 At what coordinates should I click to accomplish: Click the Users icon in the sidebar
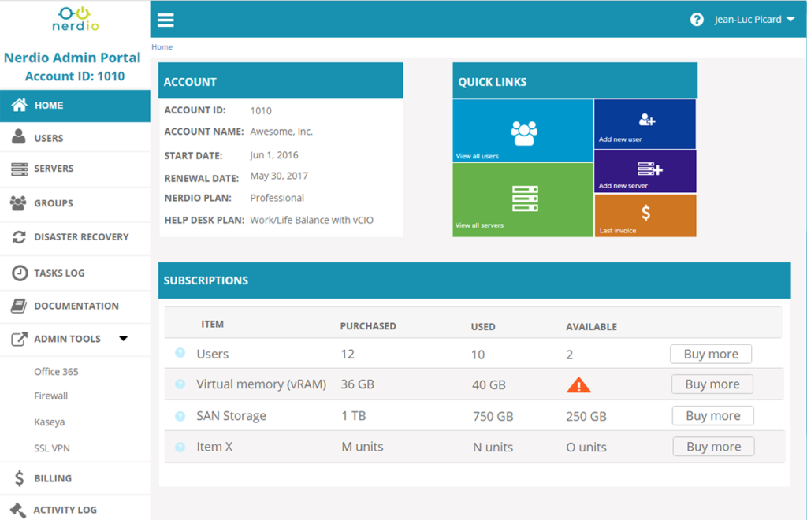(17, 135)
